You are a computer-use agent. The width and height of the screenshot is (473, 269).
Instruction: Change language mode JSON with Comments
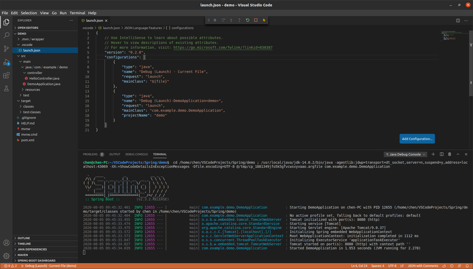coord(423,266)
